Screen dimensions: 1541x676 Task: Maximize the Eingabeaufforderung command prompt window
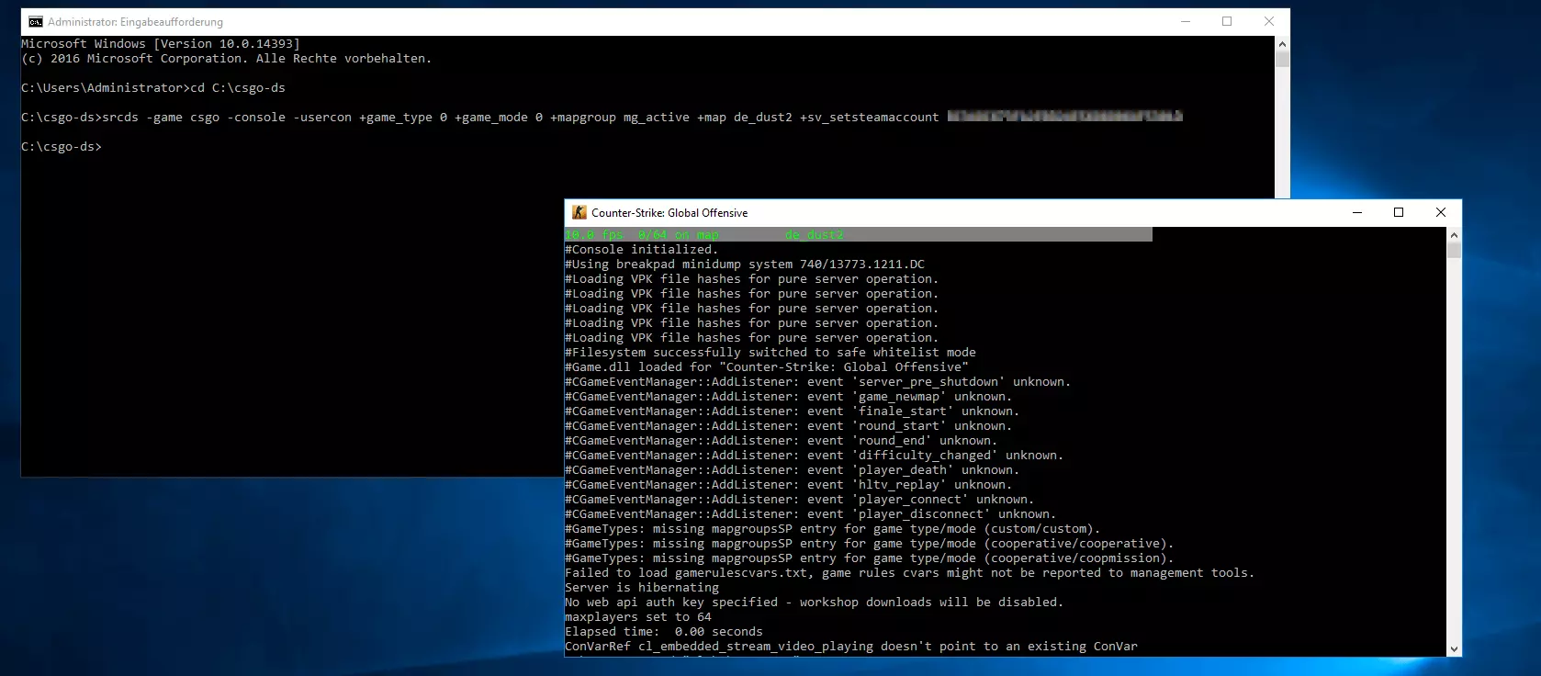pyautogui.click(x=1227, y=21)
